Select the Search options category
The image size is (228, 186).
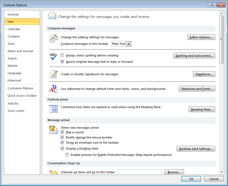pyautogui.click(x=22, y=58)
